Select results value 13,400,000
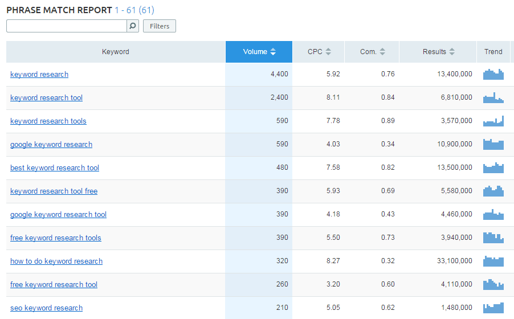 coord(455,74)
